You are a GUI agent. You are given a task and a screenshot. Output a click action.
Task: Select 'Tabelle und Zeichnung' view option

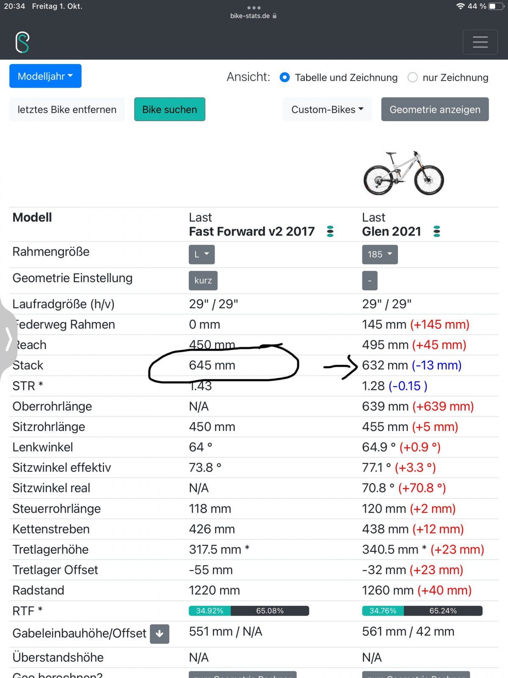[285, 78]
